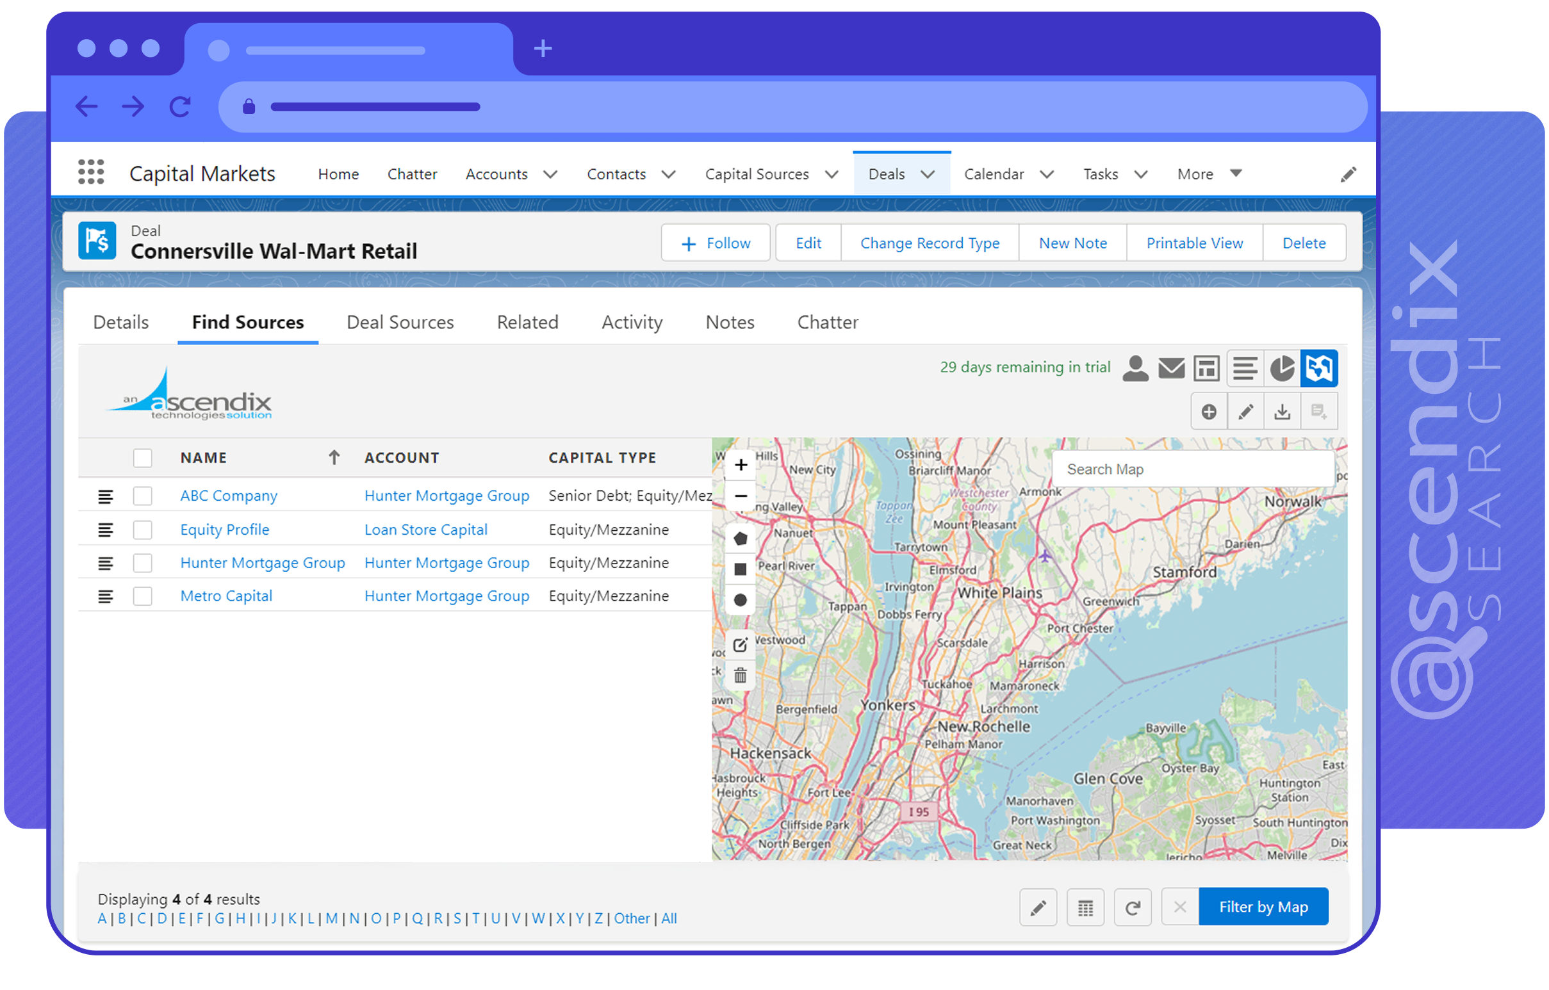The image size is (1549, 990).
Task: Filter results by letter M
Action: point(332,919)
